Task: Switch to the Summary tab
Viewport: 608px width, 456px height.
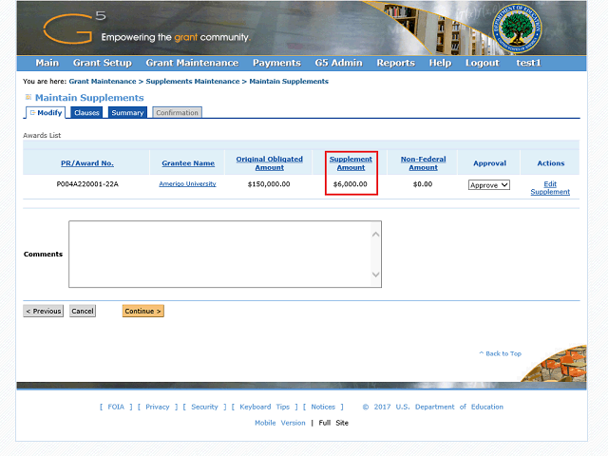Action: tap(127, 112)
